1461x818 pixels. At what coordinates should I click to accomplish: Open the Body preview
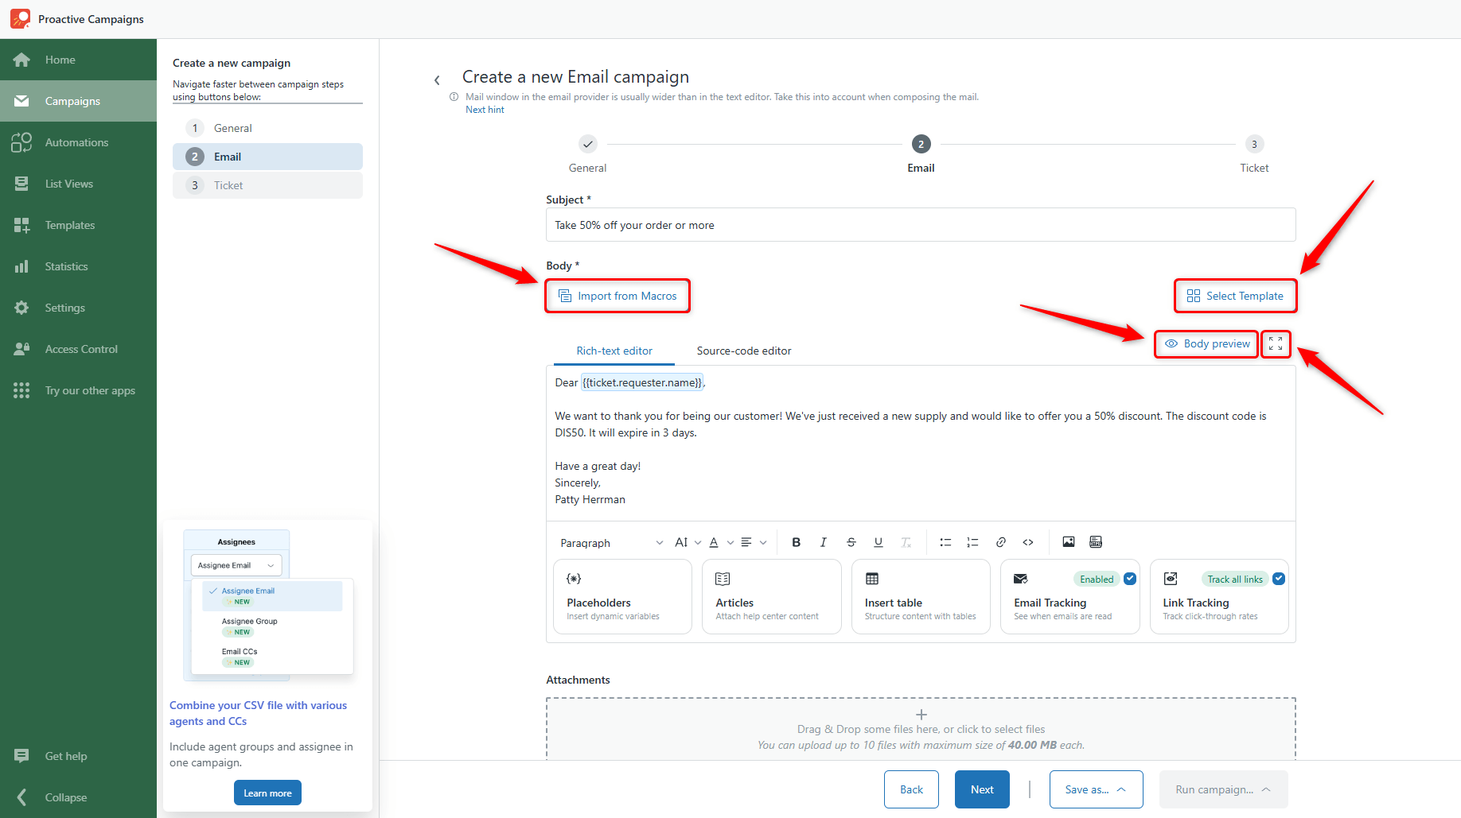(1206, 344)
